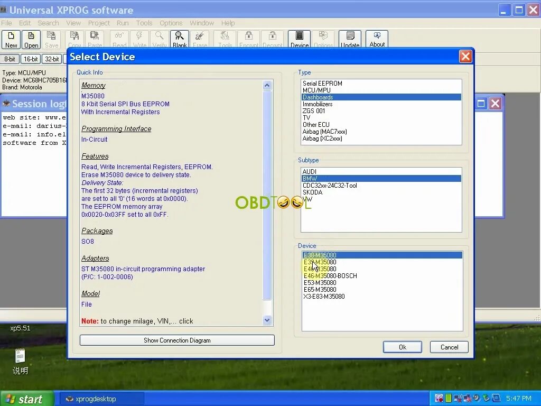Click xprogdesktop taskbar button
Image resolution: width=541 pixels, height=406 pixels.
(102, 399)
